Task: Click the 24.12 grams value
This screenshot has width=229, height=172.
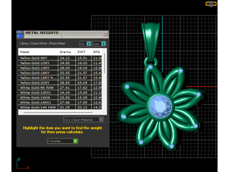Action: point(65,58)
